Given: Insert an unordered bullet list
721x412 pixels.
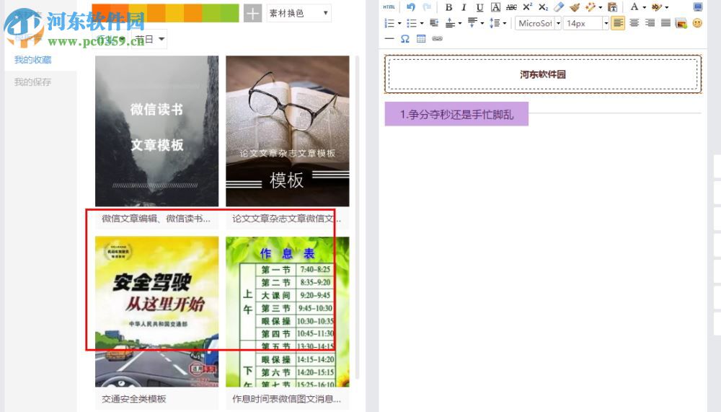Looking at the screenshot, I should coord(412,23).
